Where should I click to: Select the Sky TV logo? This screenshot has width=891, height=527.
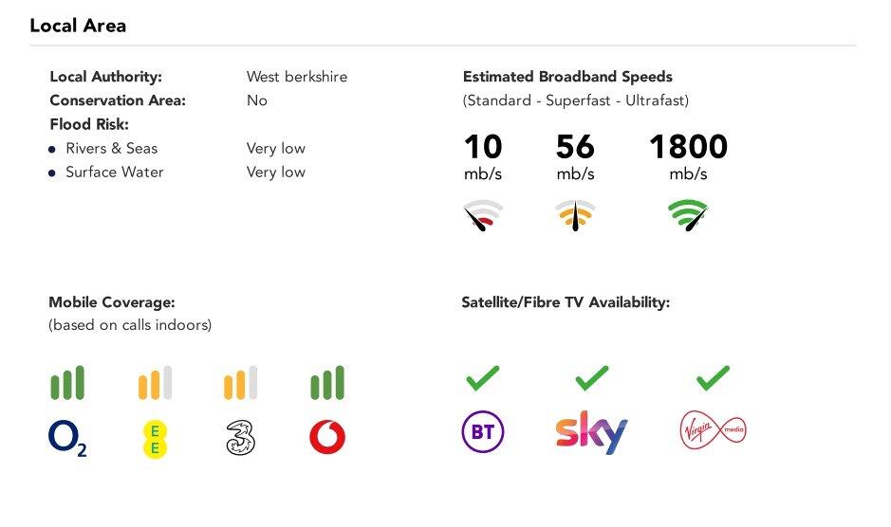(591, 432)
